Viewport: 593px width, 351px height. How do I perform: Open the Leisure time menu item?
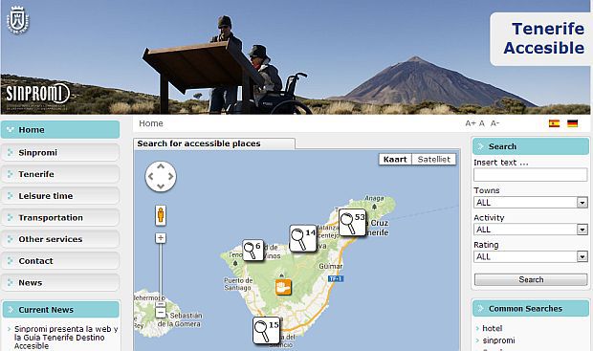(x=60, y=196)
